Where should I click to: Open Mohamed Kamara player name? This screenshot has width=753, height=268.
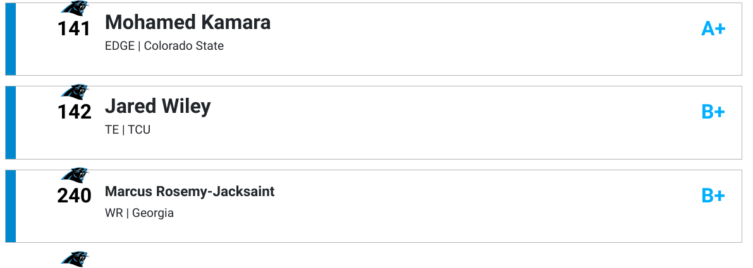188,23
